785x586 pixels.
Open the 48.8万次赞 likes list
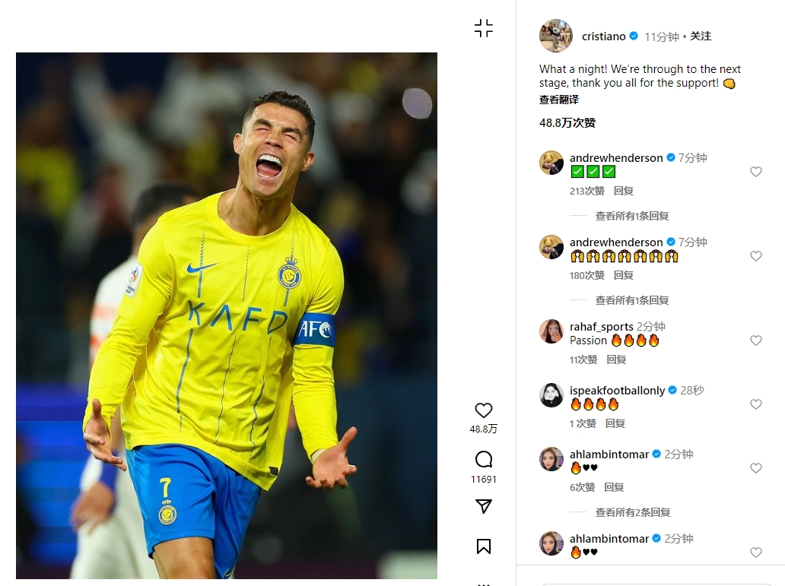tap(567, 122)
